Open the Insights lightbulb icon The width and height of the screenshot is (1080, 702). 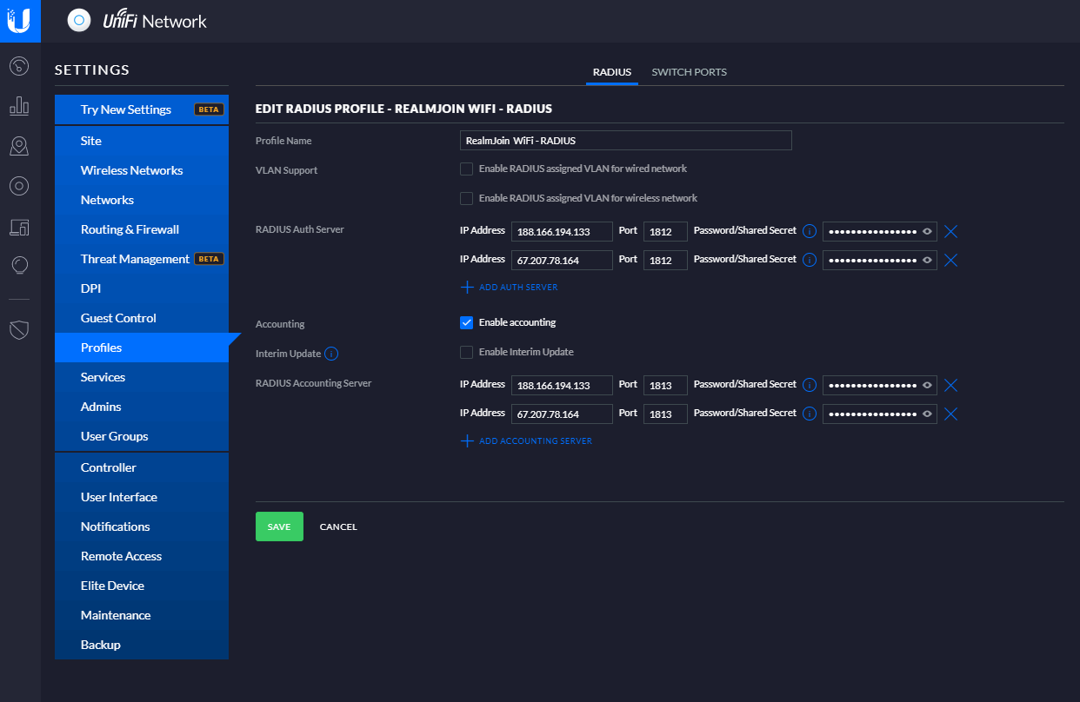point(19,265)
